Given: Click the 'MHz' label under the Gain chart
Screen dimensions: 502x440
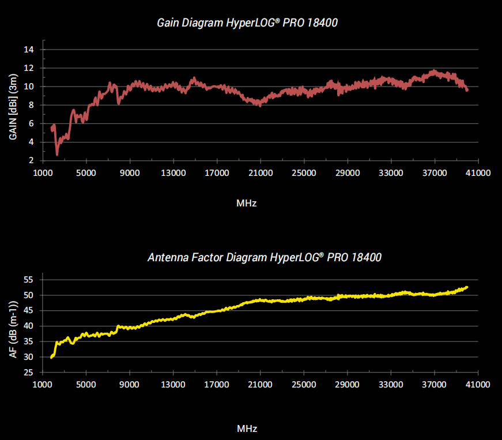Looking at the screenshot, I should [x=247, y=204].
